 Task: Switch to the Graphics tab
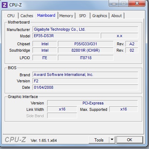[x=100, y=16]
